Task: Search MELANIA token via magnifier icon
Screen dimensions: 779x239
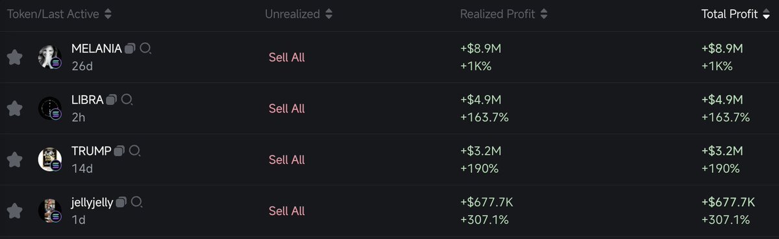Action: (146, 49)
